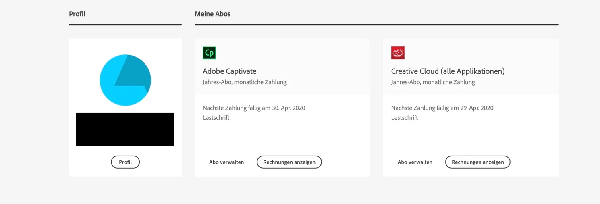Click Lastschrift text in Creative Cloud card
The height and width of the screenshot is (204, 600).
405,118
